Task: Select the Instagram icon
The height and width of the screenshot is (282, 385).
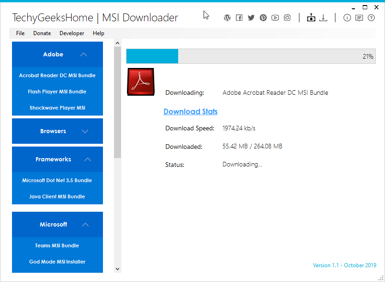Action: click(287, 18)
